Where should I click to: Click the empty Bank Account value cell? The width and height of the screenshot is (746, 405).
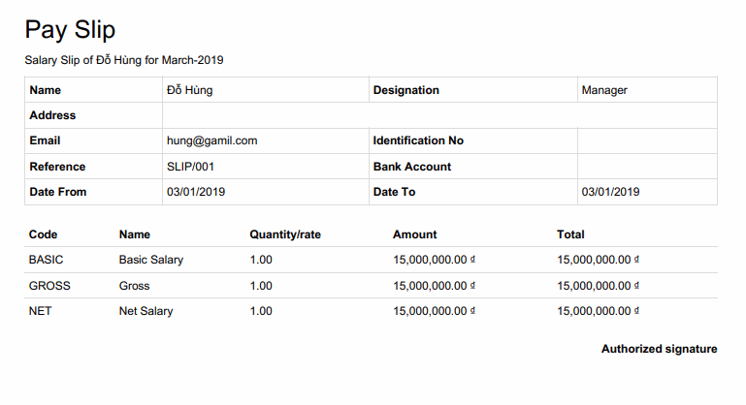[647, 167]
